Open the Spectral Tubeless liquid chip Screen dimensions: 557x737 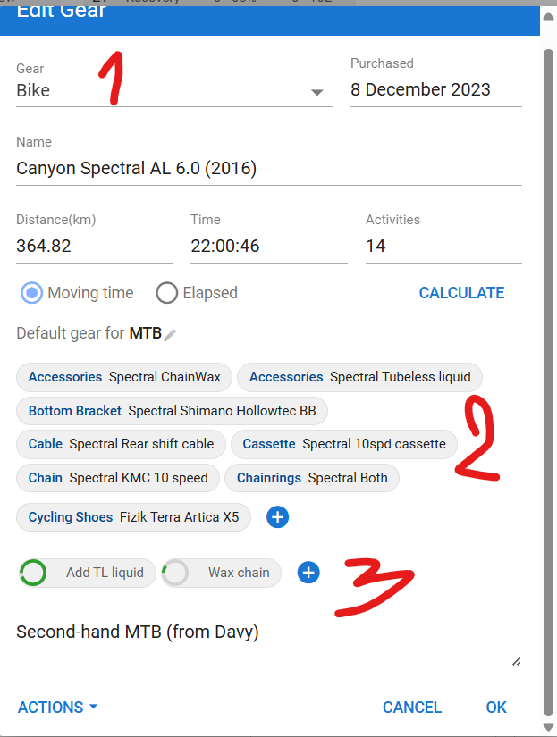tap(359, 377)
